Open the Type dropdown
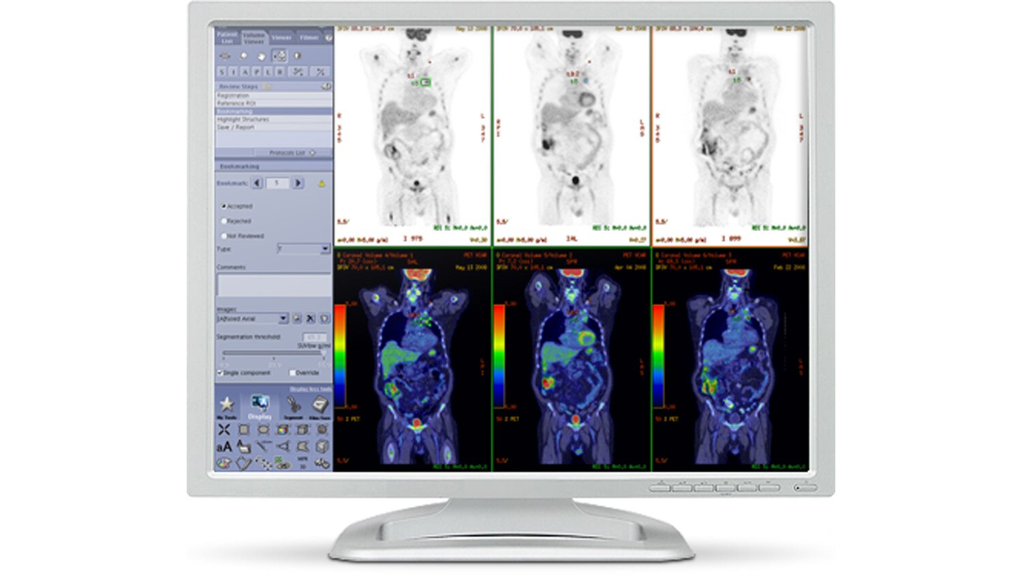Image resolution: width=1022 pixels, height=575 pixels. coord(324,249)
